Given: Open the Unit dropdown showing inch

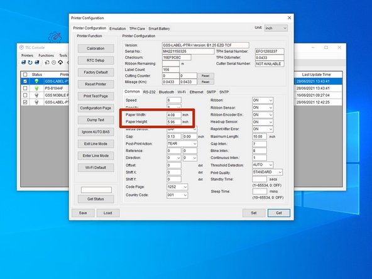Looking at the screenshot, I should pos(276,28).
